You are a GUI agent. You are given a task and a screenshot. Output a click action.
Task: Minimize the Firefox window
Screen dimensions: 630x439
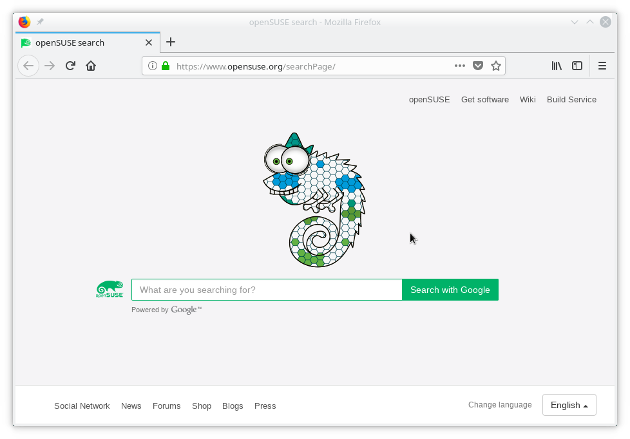click(x=575, y=22)
